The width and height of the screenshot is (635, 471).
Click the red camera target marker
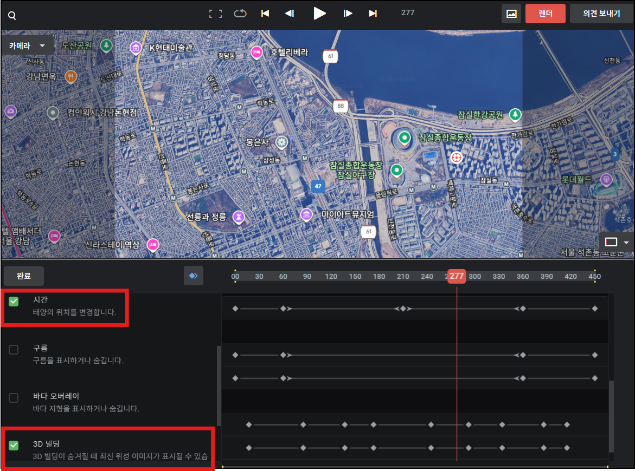[x=457, y=157]
